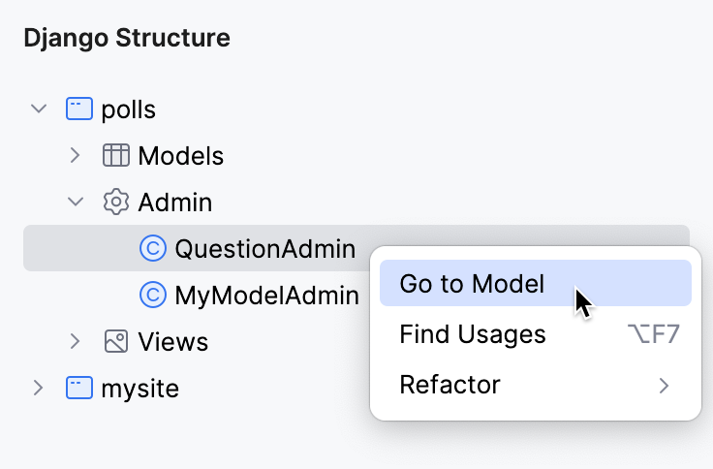
Task: Expand the Views node
Action: (76, 341)
